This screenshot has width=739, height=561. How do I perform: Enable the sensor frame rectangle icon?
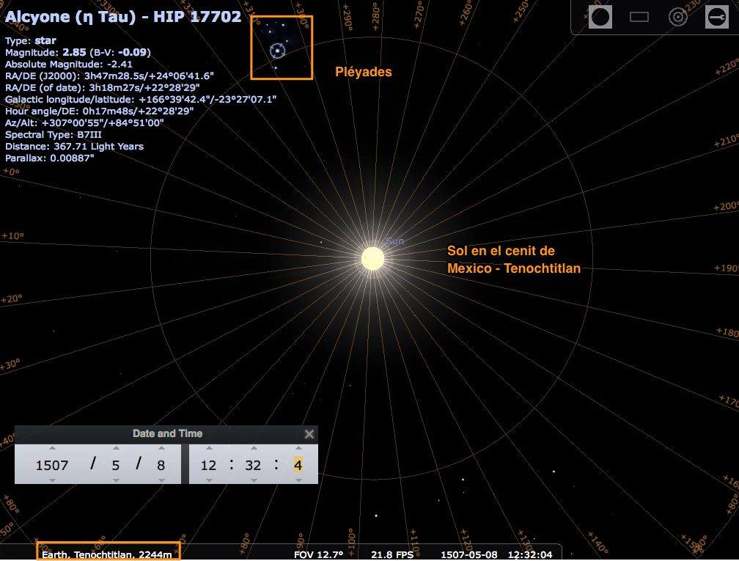tap(639, 18)
